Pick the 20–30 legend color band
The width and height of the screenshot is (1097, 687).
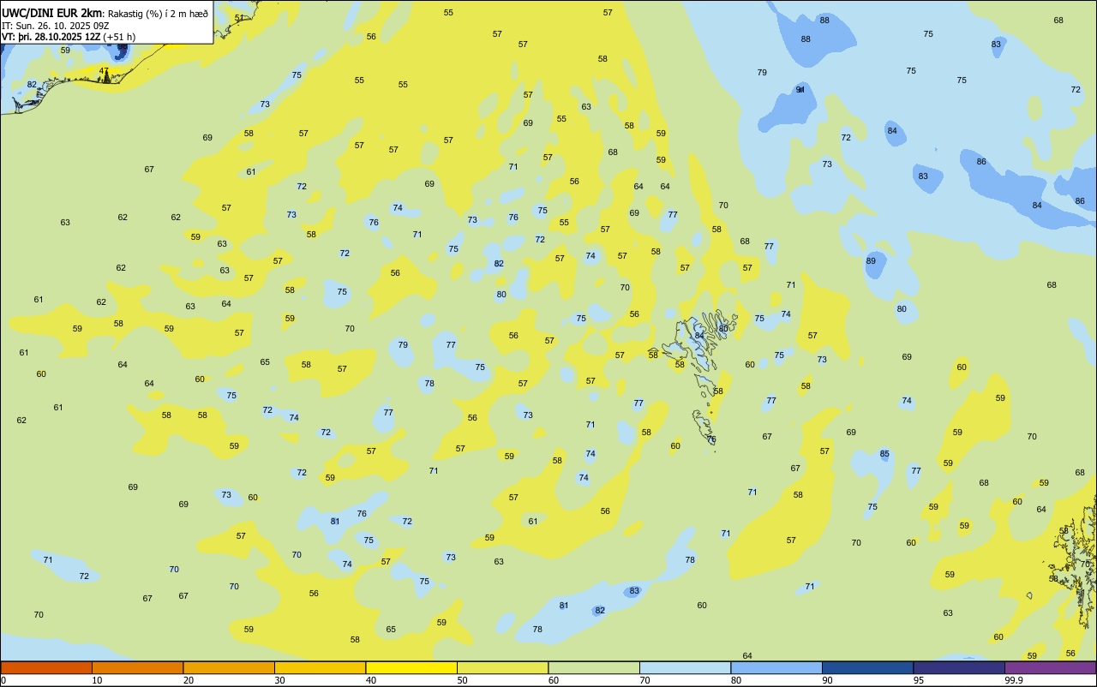(229, 667)
